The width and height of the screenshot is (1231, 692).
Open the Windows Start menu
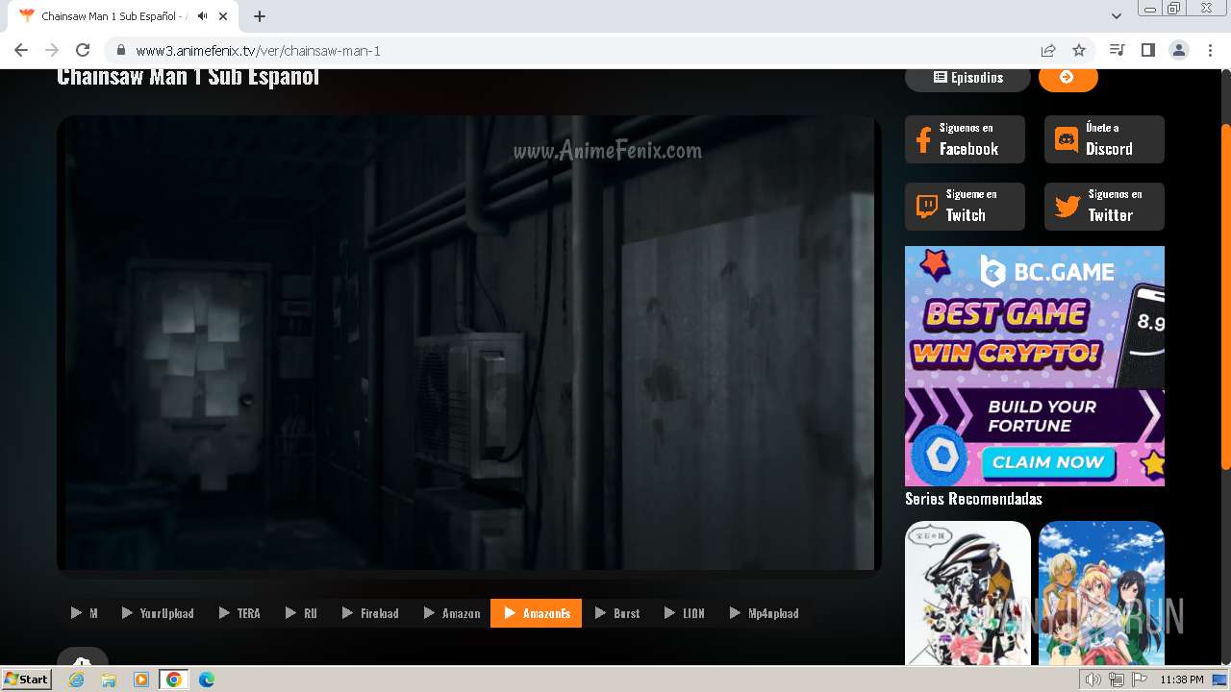26,680
